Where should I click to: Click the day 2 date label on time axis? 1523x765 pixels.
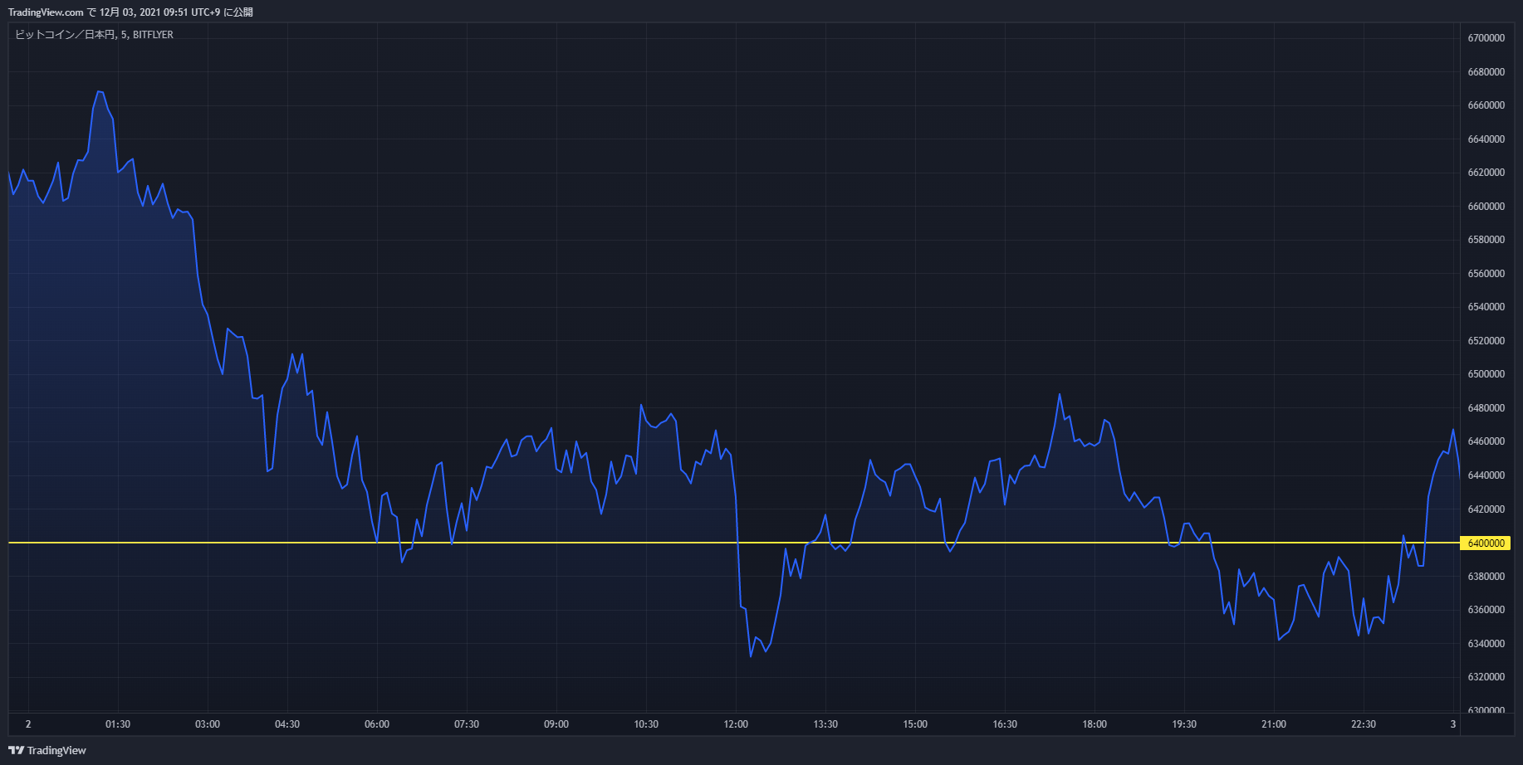pos(28,724)
